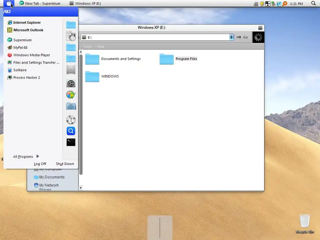Click the keyboard tray icon
This screenshot has height=240, width=320.
click(x=256, y=4)
